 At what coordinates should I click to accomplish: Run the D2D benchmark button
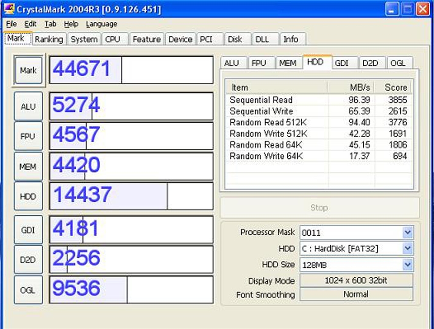pos(28,260)
